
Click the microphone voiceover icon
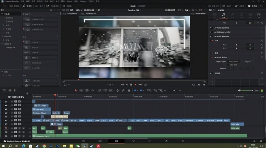coord(15,90)
